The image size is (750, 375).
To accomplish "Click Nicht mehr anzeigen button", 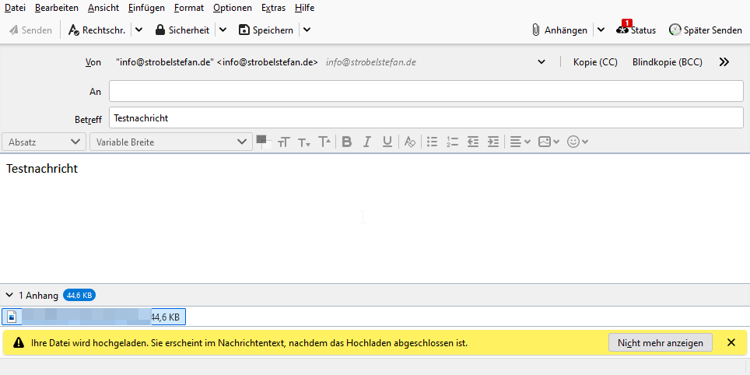I will tap(660, 342).
